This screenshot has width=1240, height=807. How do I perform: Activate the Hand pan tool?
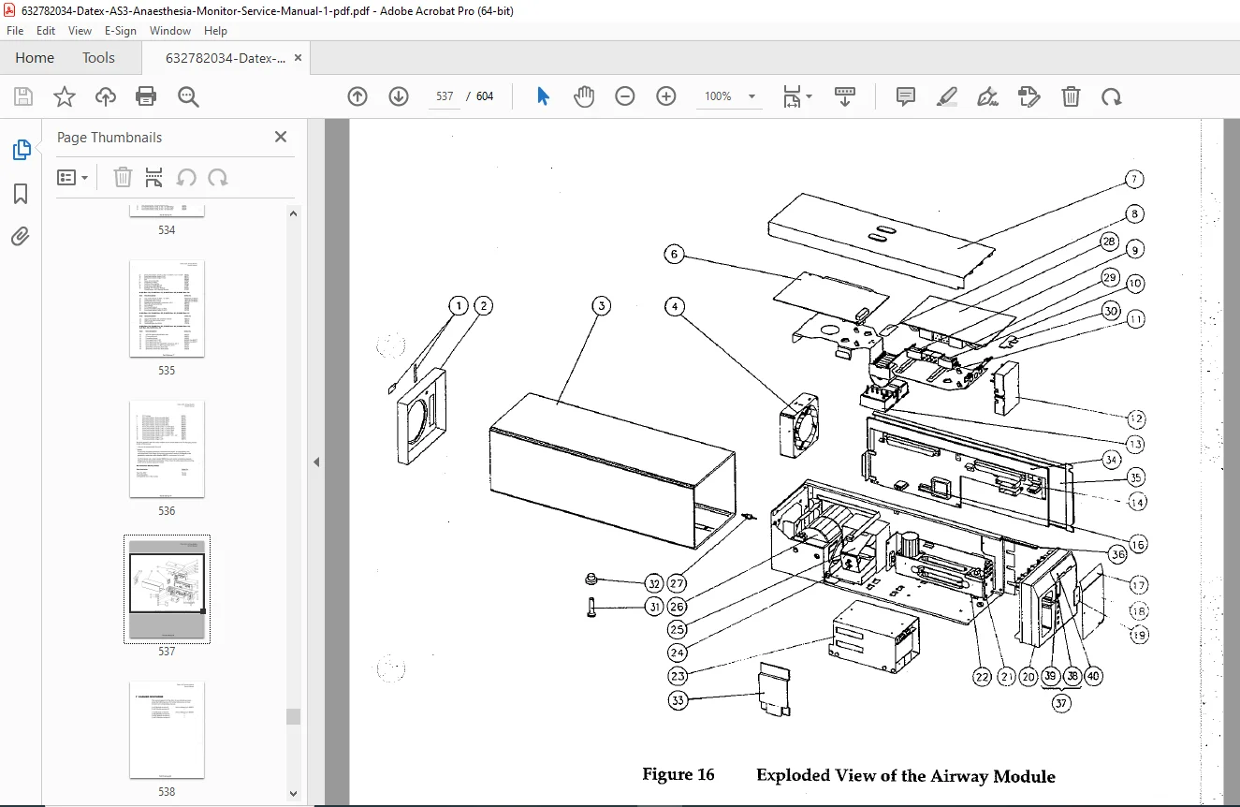(x=584, y=96)
